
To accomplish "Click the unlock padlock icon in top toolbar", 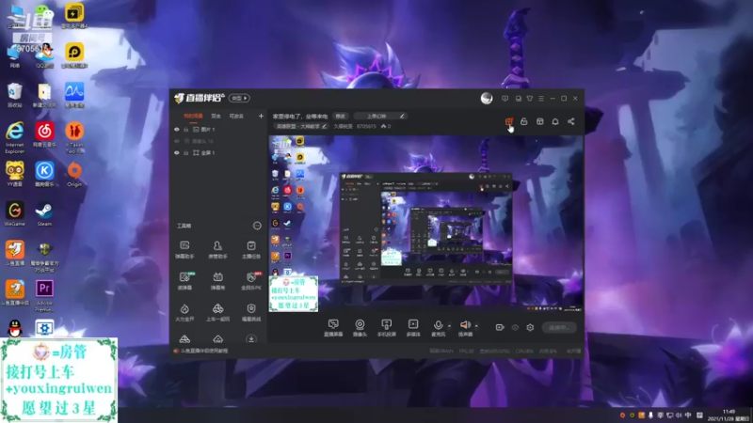I will (x=524, y=122).
